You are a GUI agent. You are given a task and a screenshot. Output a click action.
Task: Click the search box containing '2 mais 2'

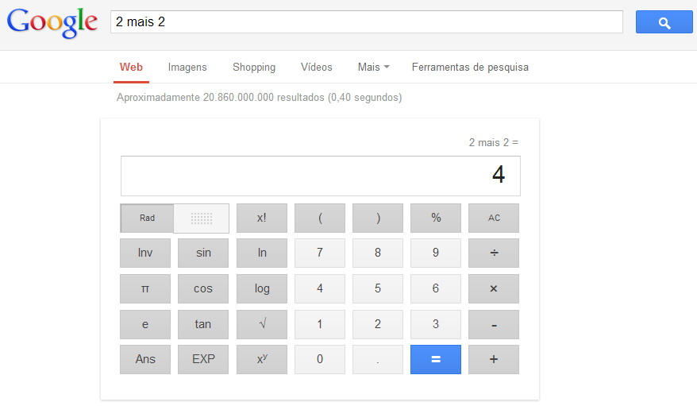(x=367, y=21)
